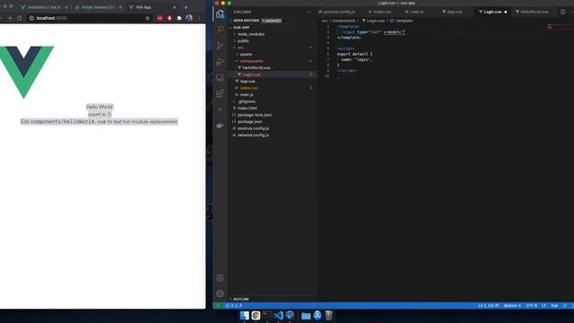Open Chrome profile avatar
This screenshot has width=574, height=323.
point(189,18)
